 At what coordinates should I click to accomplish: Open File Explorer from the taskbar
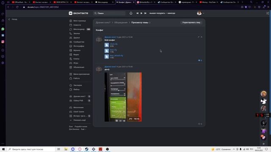pyautogui.click(x=66, y=149)
